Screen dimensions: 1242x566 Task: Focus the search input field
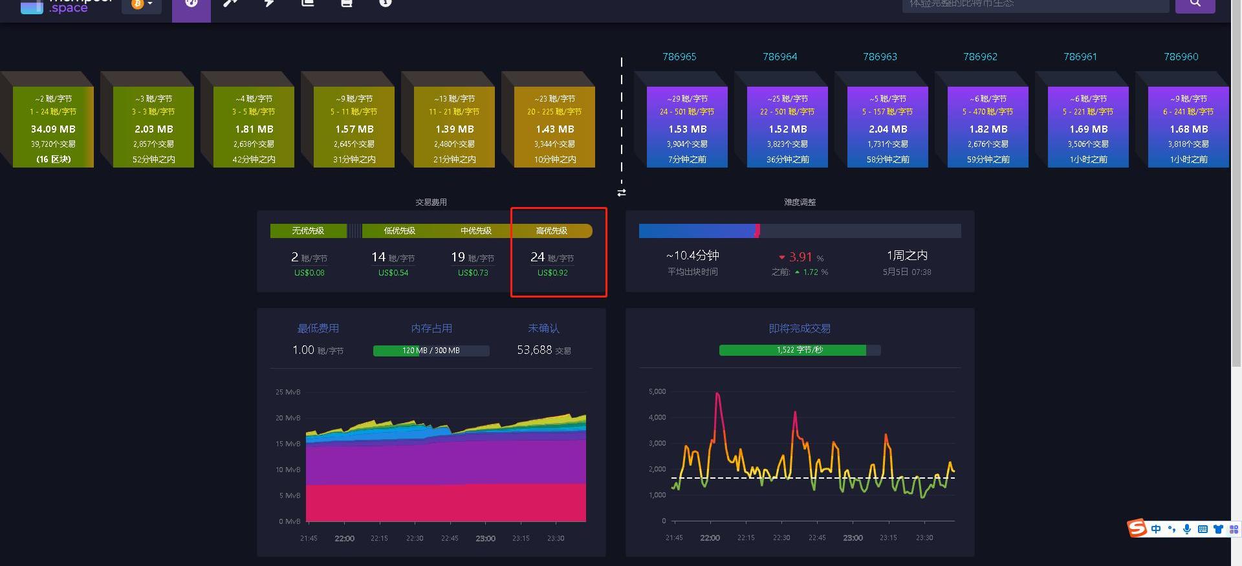[1035, 5]
